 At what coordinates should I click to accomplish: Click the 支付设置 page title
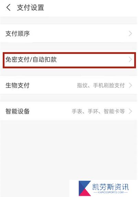point(31,8)
